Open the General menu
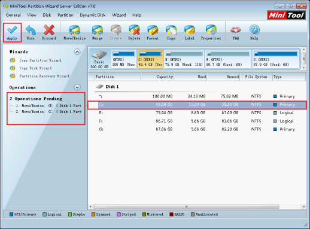The height and width of the screenshot is (229, 310). 13,15
